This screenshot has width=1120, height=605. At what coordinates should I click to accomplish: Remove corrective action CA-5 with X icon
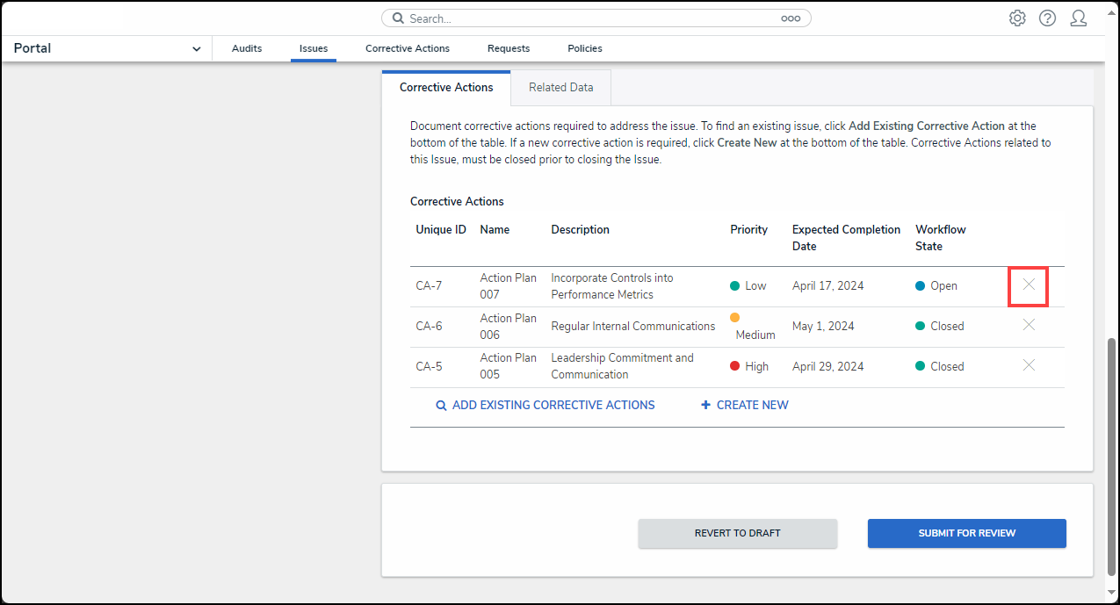tap(1029, 365)
